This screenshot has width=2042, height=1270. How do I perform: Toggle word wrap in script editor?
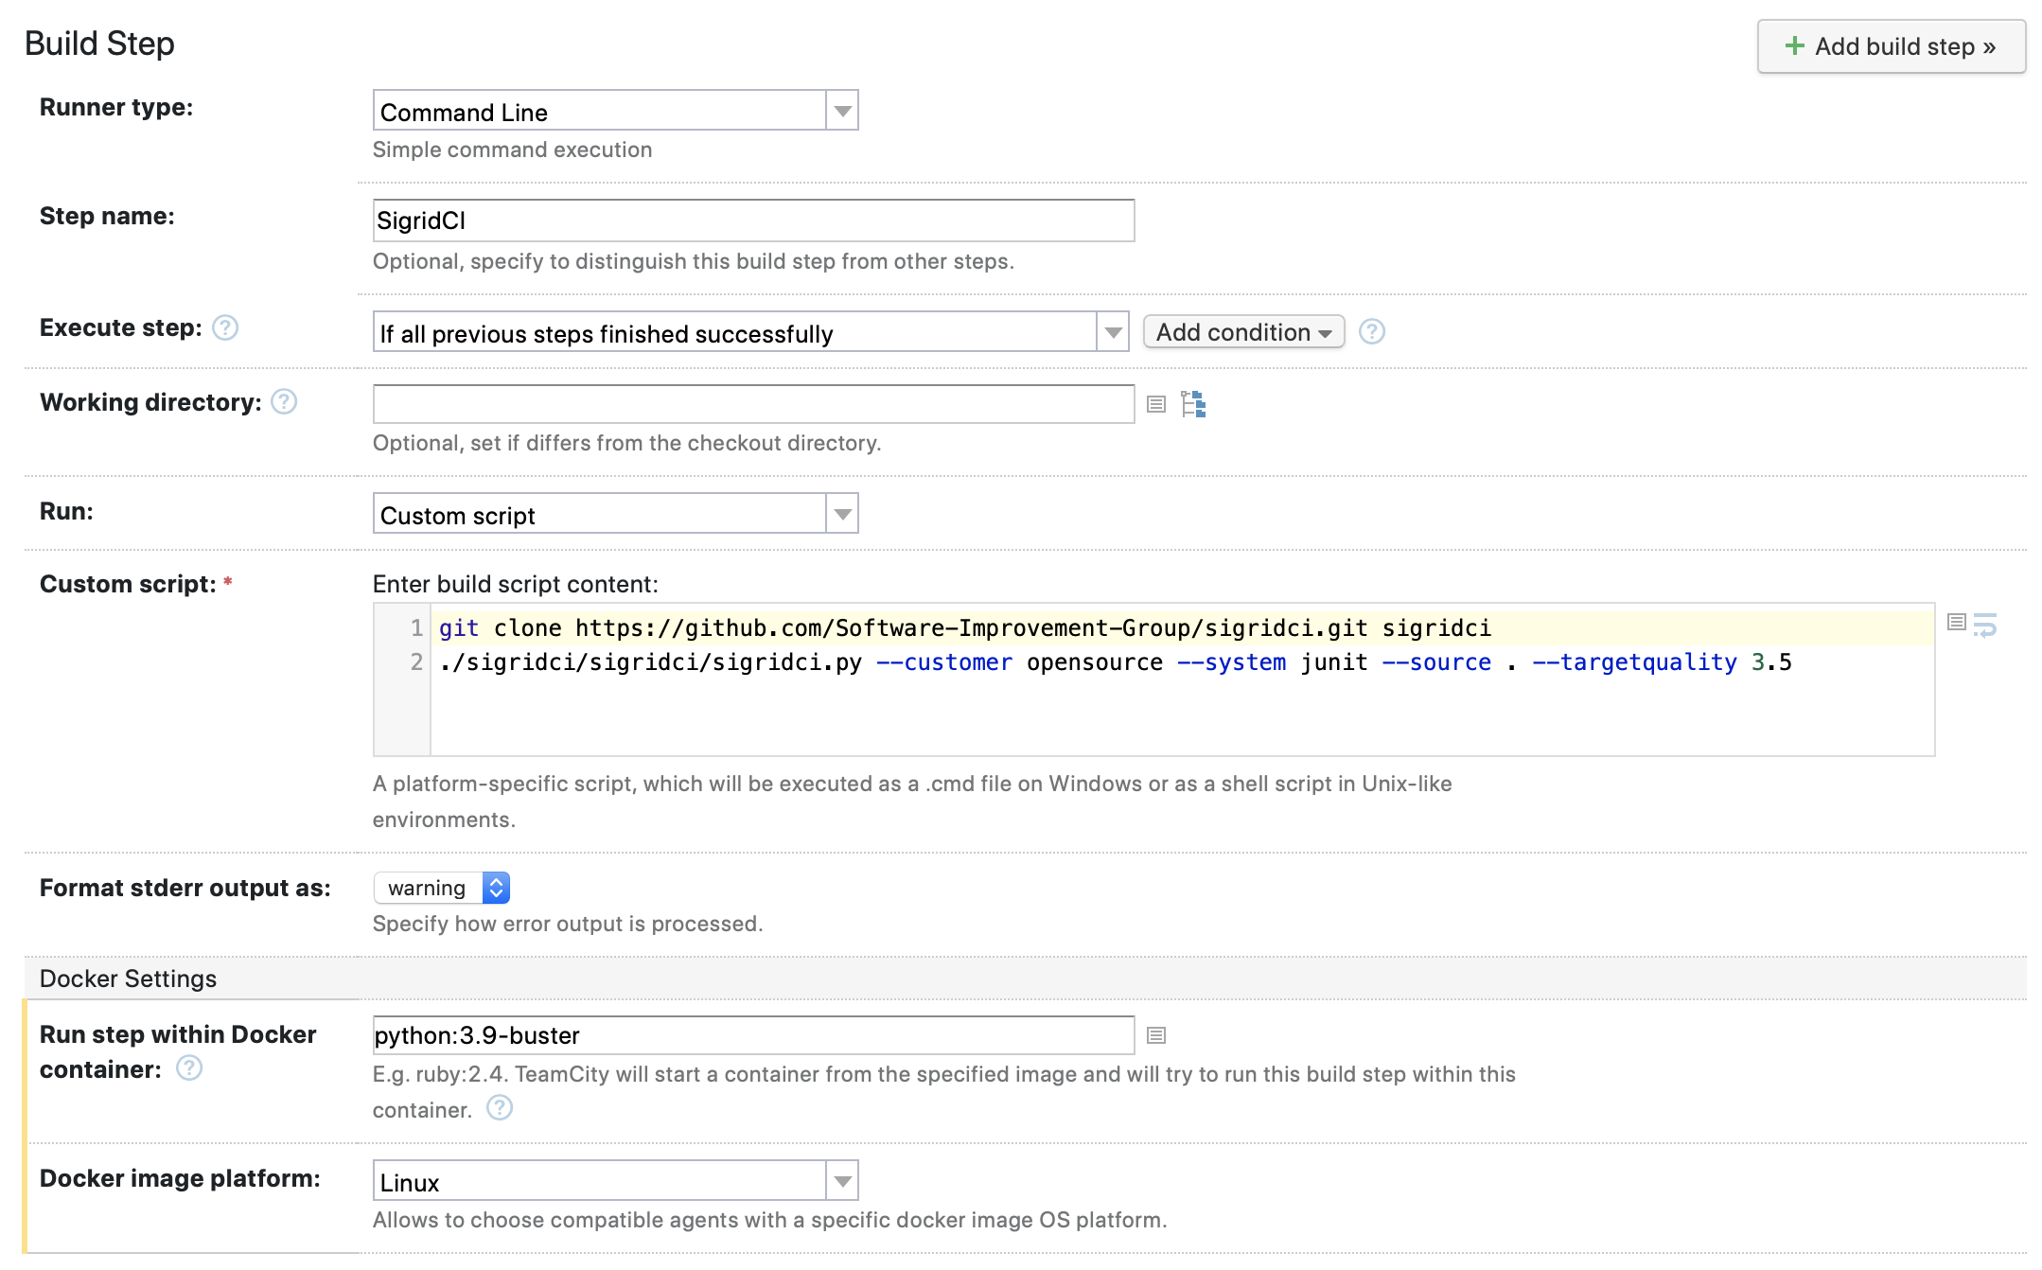[1985, 626]
